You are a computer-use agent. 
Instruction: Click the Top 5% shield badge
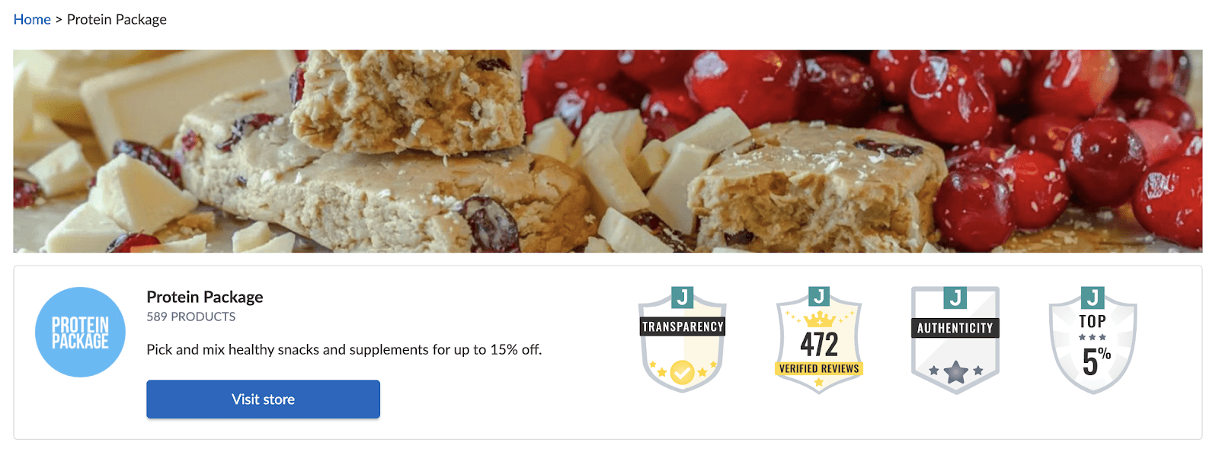coord(1093,339)
